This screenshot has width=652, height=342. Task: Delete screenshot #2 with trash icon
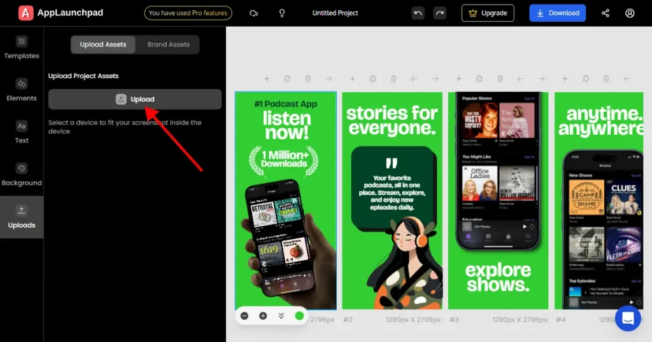393,78
